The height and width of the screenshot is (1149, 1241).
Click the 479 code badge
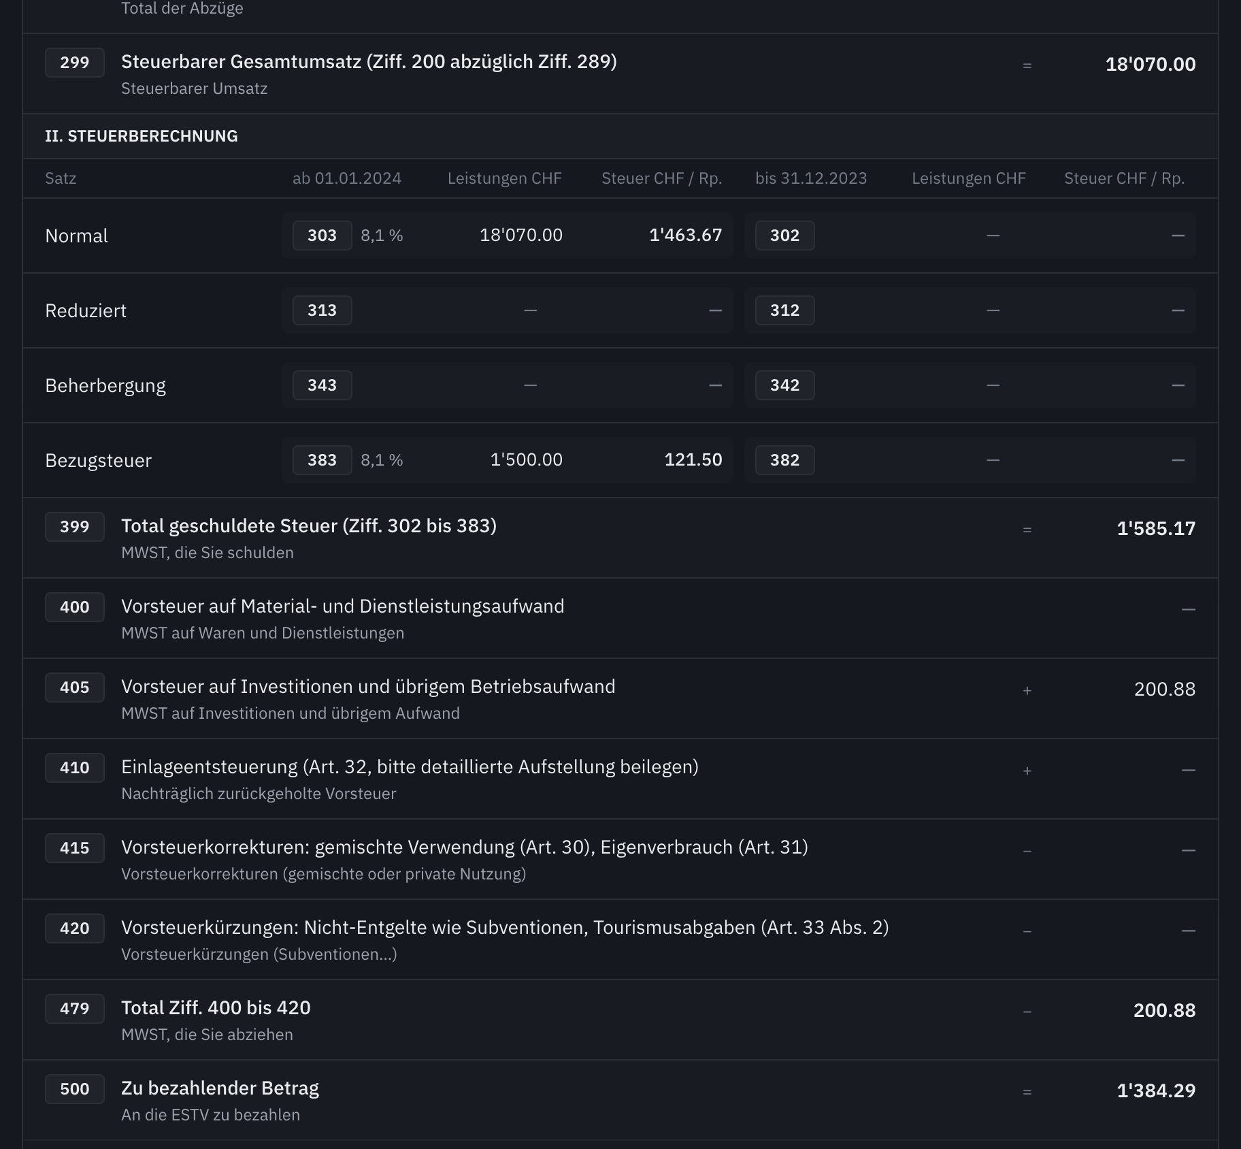pos(75,1009)
